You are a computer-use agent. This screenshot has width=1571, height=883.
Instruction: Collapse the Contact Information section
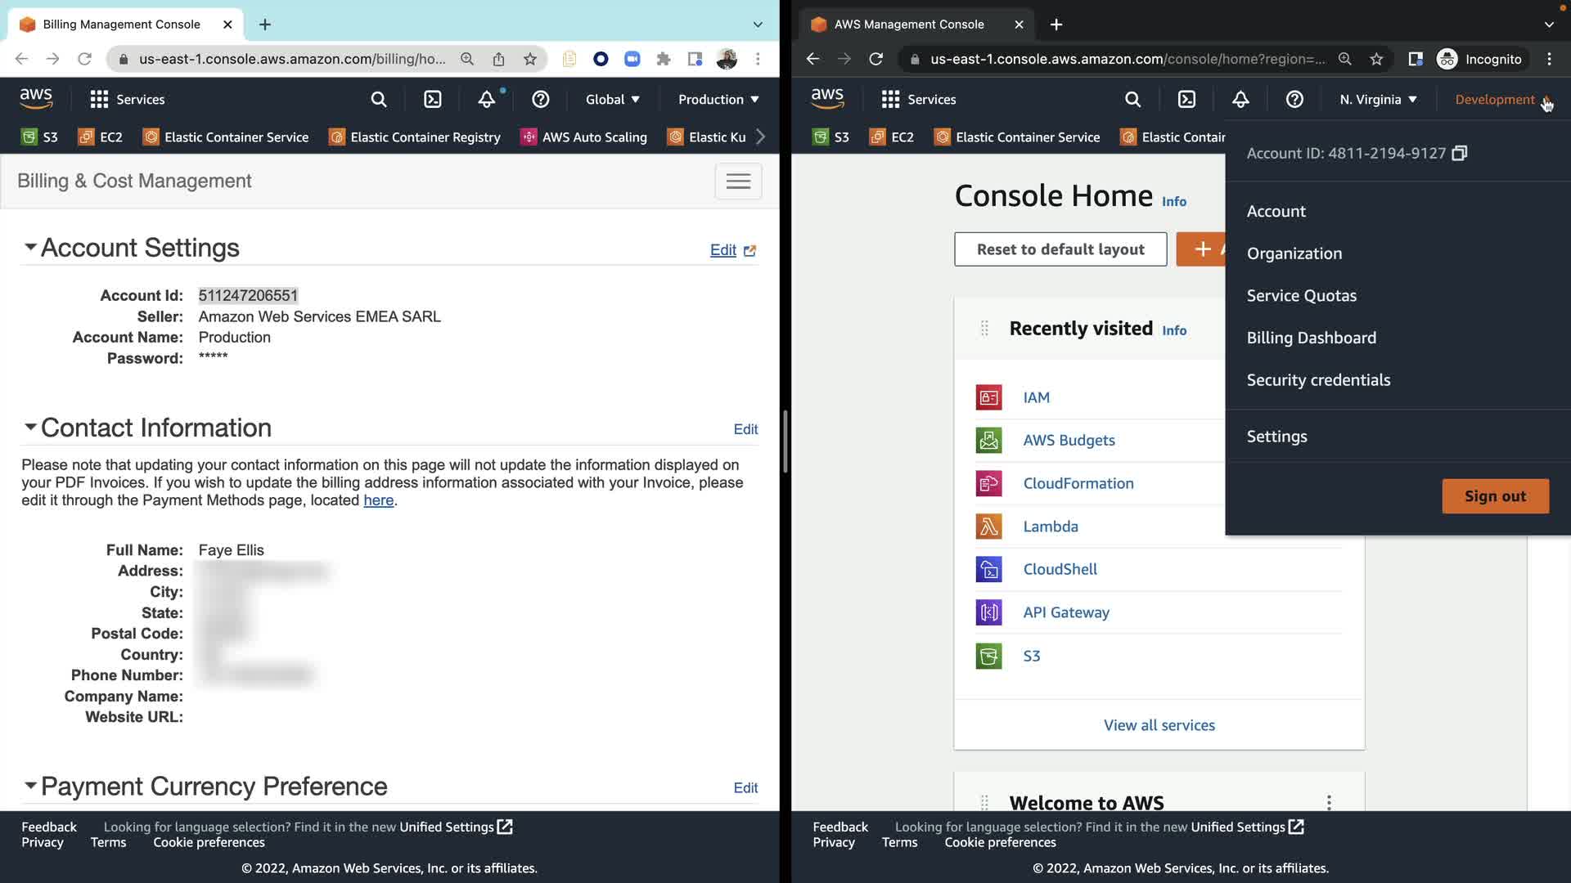click(30, 427)
